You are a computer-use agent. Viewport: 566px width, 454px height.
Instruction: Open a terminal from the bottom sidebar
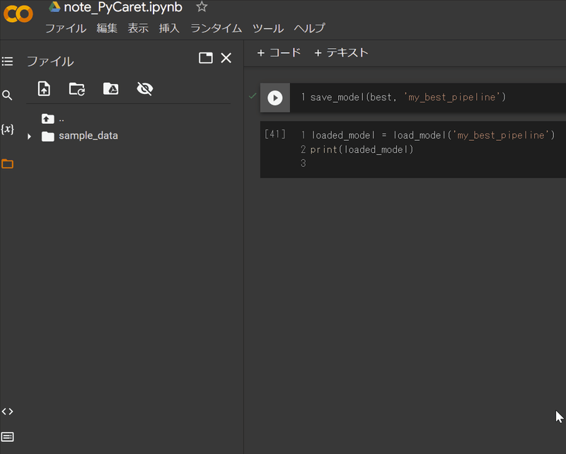[x=7, y=436]
